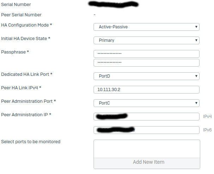Open the Peer Administration Port dropdown
Screen dimensions: 214x174
point(147,103)
